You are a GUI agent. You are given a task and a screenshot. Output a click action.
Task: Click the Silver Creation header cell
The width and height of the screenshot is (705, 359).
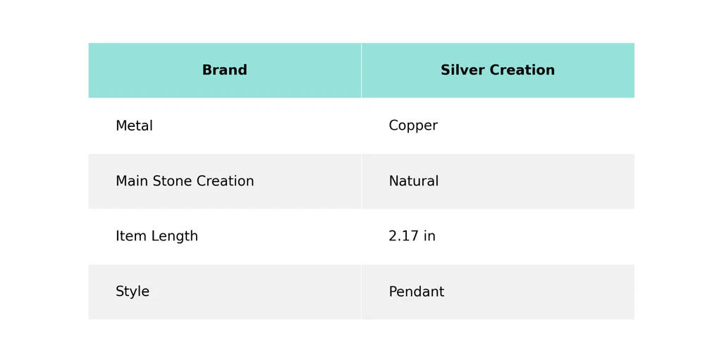pos(497,71)
